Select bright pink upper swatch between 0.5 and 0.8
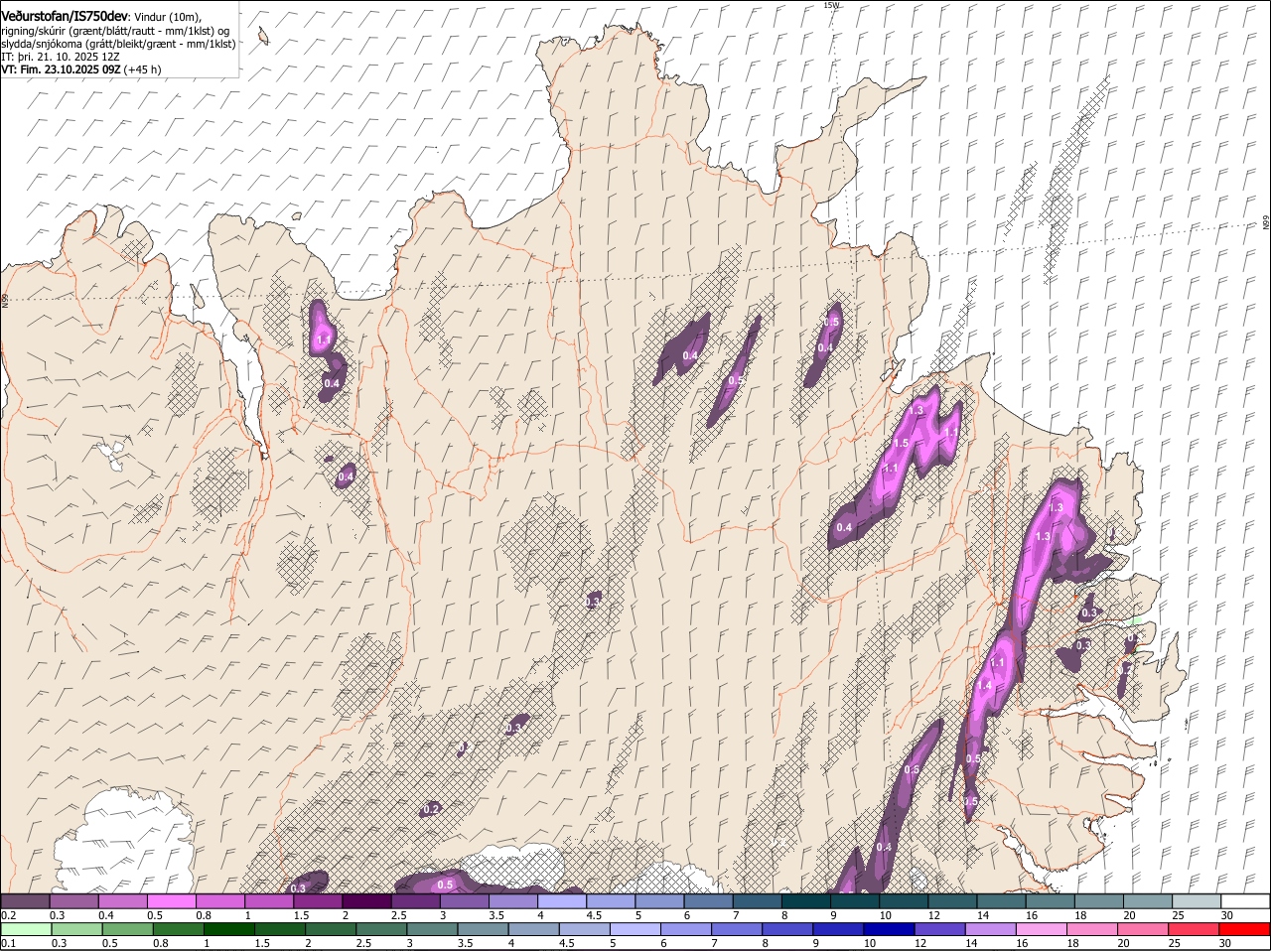This screenshot has height=951, width=1271. click(171, 901)
